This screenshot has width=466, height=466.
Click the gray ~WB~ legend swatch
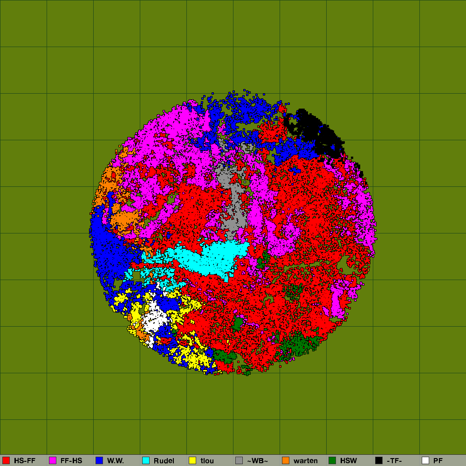tap(239, 460)
